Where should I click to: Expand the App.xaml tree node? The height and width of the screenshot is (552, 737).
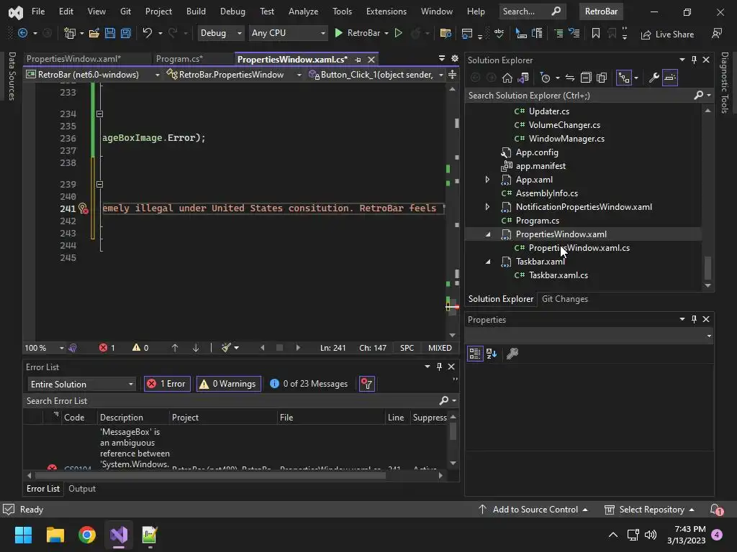point(487,179)
